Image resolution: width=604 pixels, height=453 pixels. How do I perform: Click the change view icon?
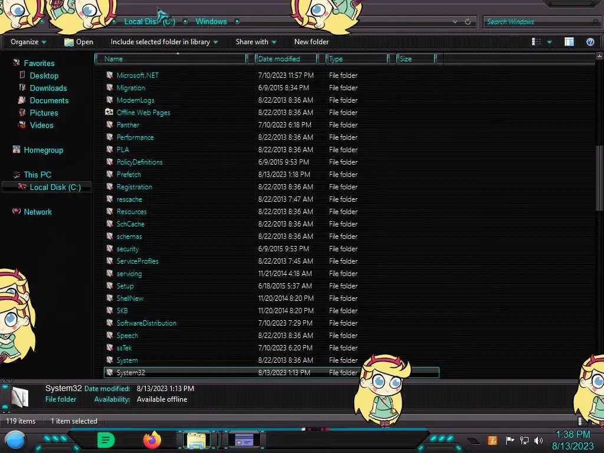[x=537, y=42]
